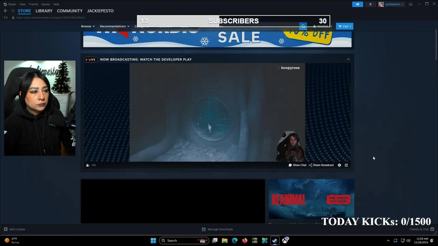Open the announcements megaphone button

[x=358, y=4]
